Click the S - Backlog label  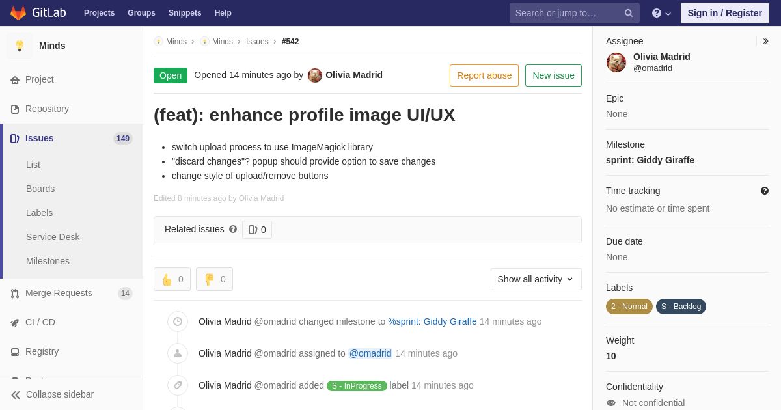tap(681, 307)
